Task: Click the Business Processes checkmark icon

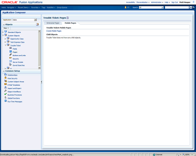Action: click(6, 94)
